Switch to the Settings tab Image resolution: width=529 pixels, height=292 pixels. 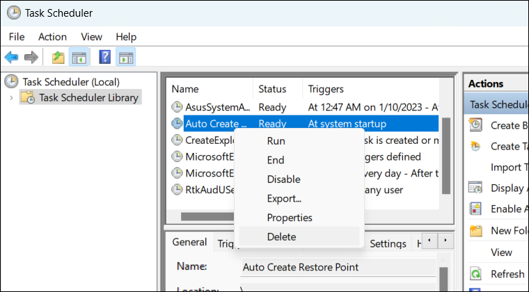coord(388,243)
